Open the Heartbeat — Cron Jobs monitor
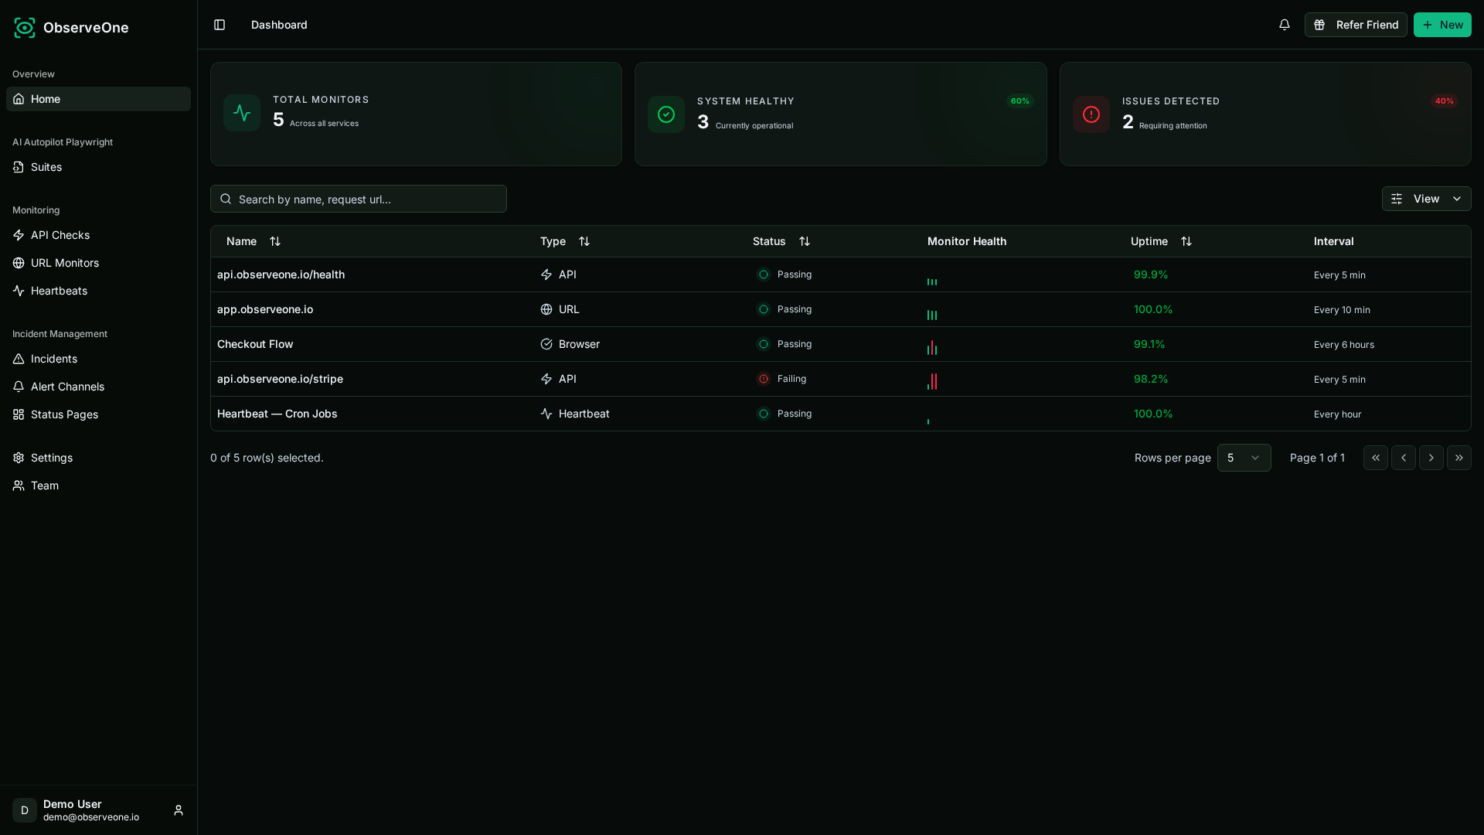The width and height of the screenshot is (1484, 835). click(x=277, y=414)
